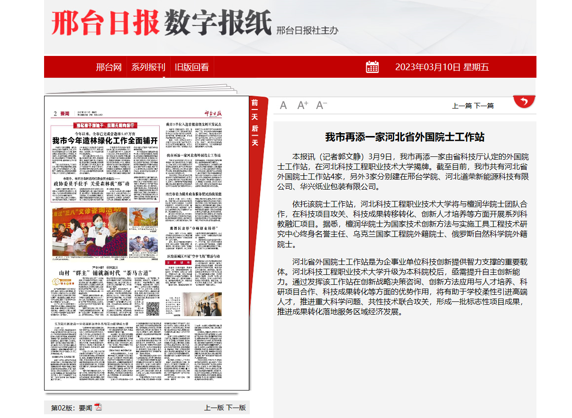This screenshot has width=572, height=418.
Task: Expand the 系列报刊 dropdown menu
Action: pos(148,67)
